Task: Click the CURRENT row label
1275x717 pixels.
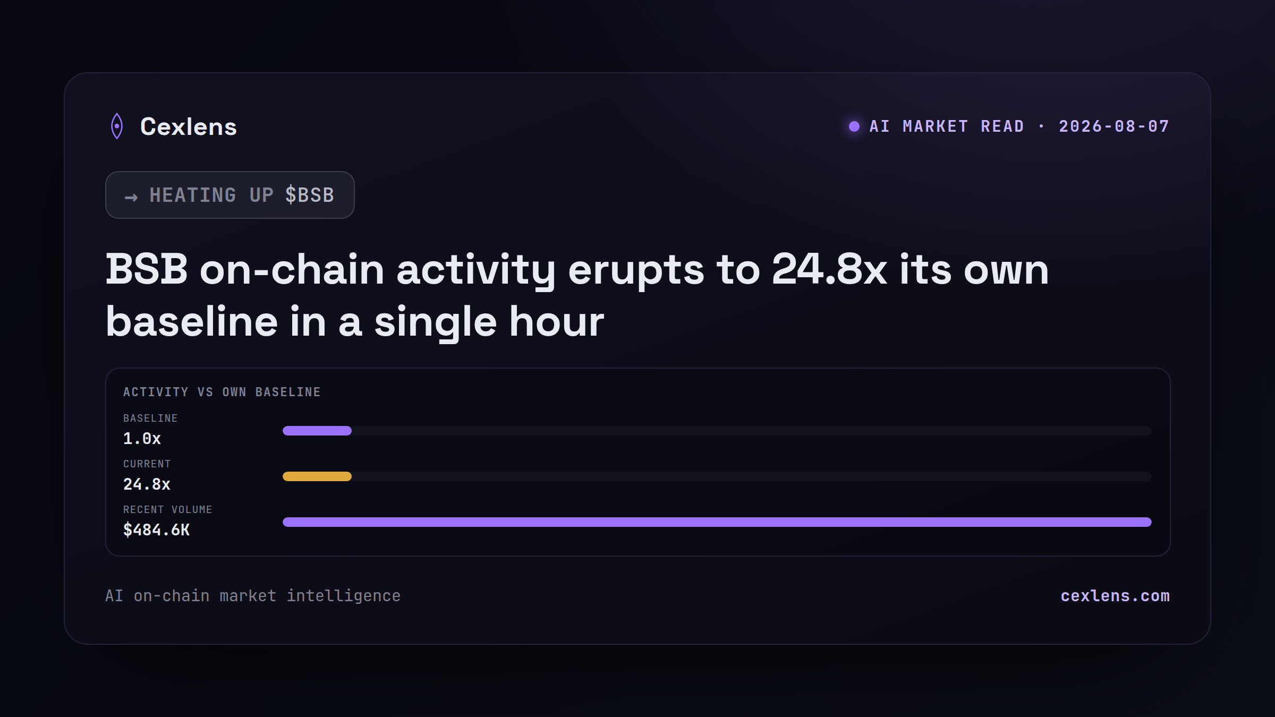Action: pyautogui.click(x=147, y=464)
